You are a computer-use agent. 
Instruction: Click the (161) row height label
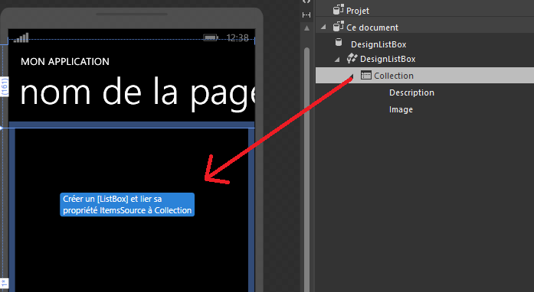4,86
